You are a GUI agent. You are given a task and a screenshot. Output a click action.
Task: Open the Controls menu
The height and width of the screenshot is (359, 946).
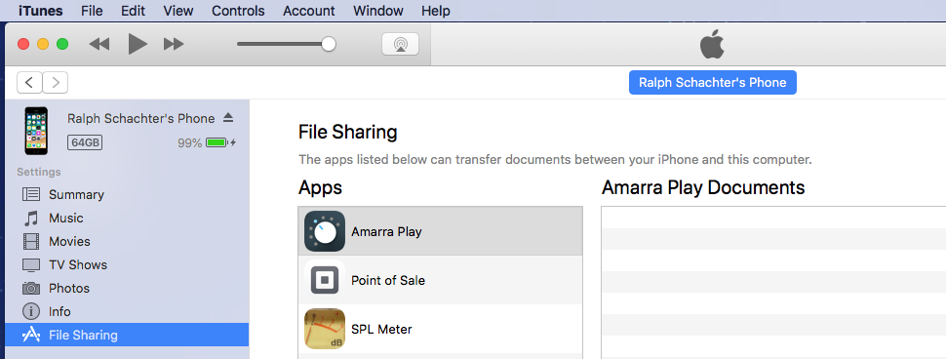[x=238, y=11]
